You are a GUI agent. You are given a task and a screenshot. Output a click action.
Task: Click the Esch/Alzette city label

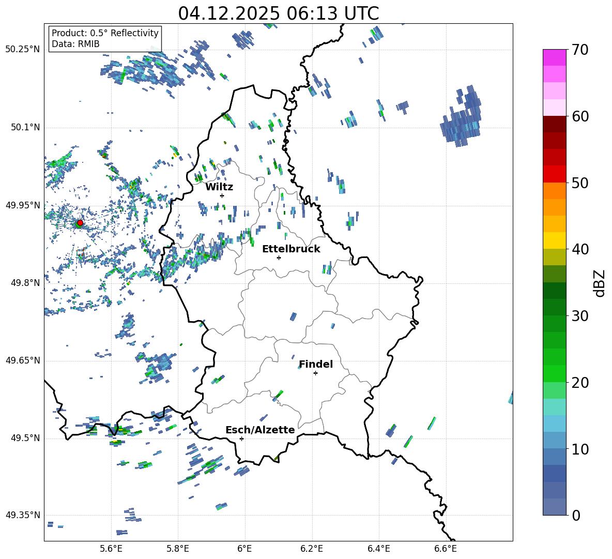tap(260, 430)
